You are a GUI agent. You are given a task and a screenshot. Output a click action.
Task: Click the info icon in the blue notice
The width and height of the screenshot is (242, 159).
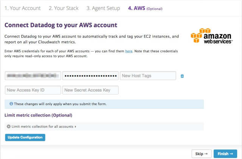pos(11,104)
